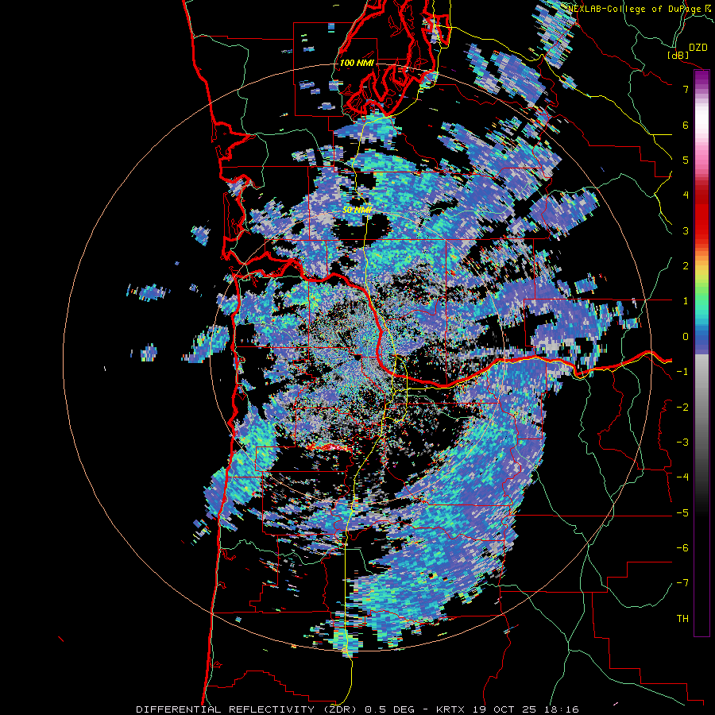Click the "50 NMI" range ring label
Image resolution: width=715 pixels, height=715 pixels.
[x=357, y=210]
